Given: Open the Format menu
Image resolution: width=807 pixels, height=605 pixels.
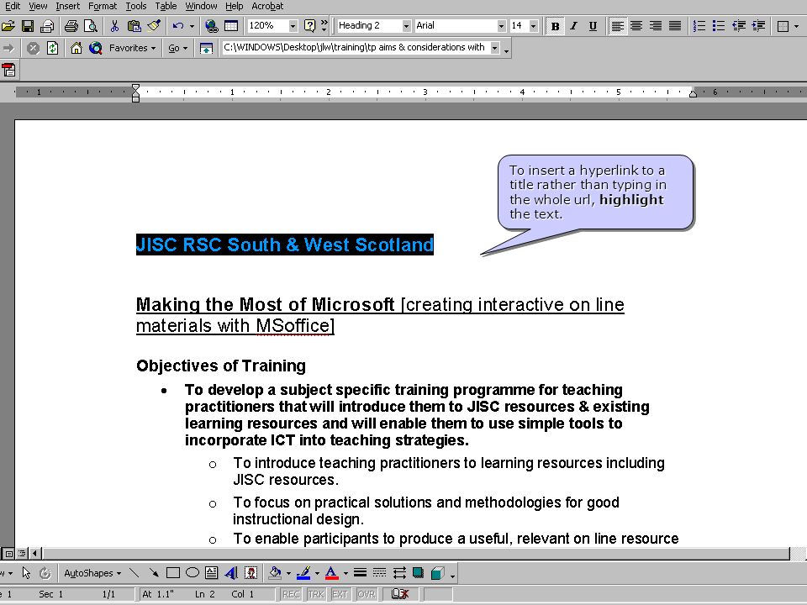Looking at the screenshot, I should point(103,6).
